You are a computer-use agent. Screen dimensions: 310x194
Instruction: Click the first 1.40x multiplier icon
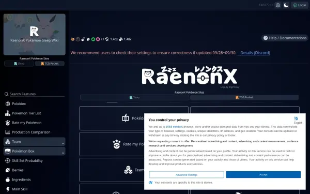pyautogui.click(x=107, y=39)
